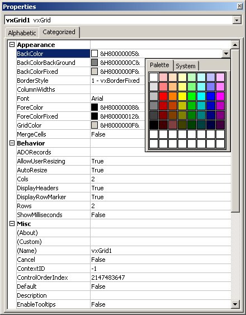Click the BackColor white color preview box
The height and width of the screenshot is (315, 246).
pyautogui.click(x=94, y=54)
